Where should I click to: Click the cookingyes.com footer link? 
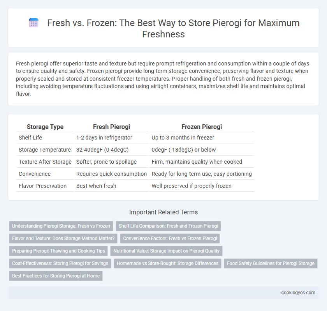tap(298, 293)
